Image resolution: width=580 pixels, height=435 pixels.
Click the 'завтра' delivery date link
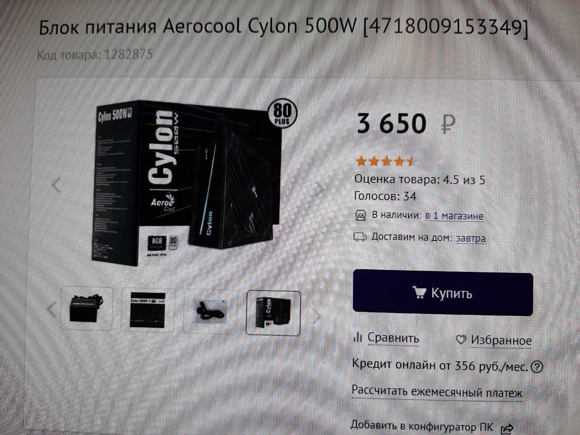point(470,238)
